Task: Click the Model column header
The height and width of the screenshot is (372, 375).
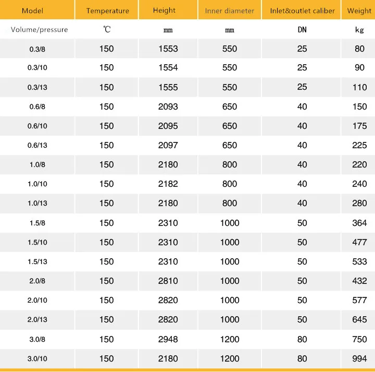Action: point(32,11)
